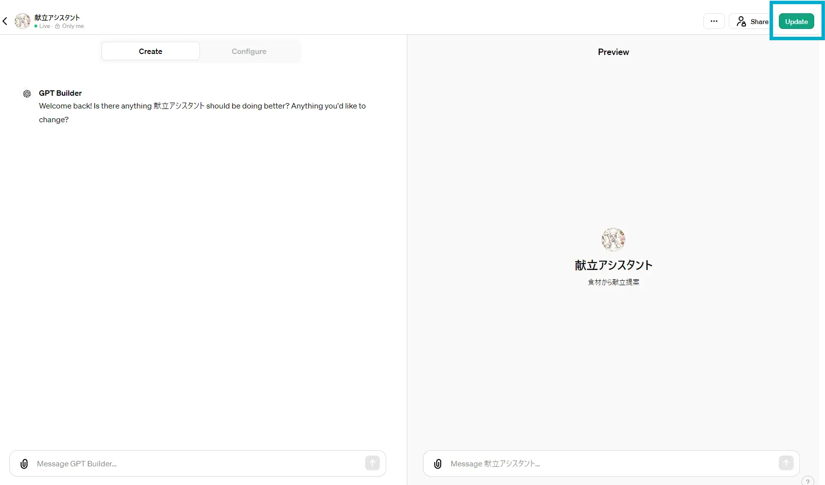This screenshot has width=825, height=485.
Task: Open the help question mark button
Action: tap(807, 481)
